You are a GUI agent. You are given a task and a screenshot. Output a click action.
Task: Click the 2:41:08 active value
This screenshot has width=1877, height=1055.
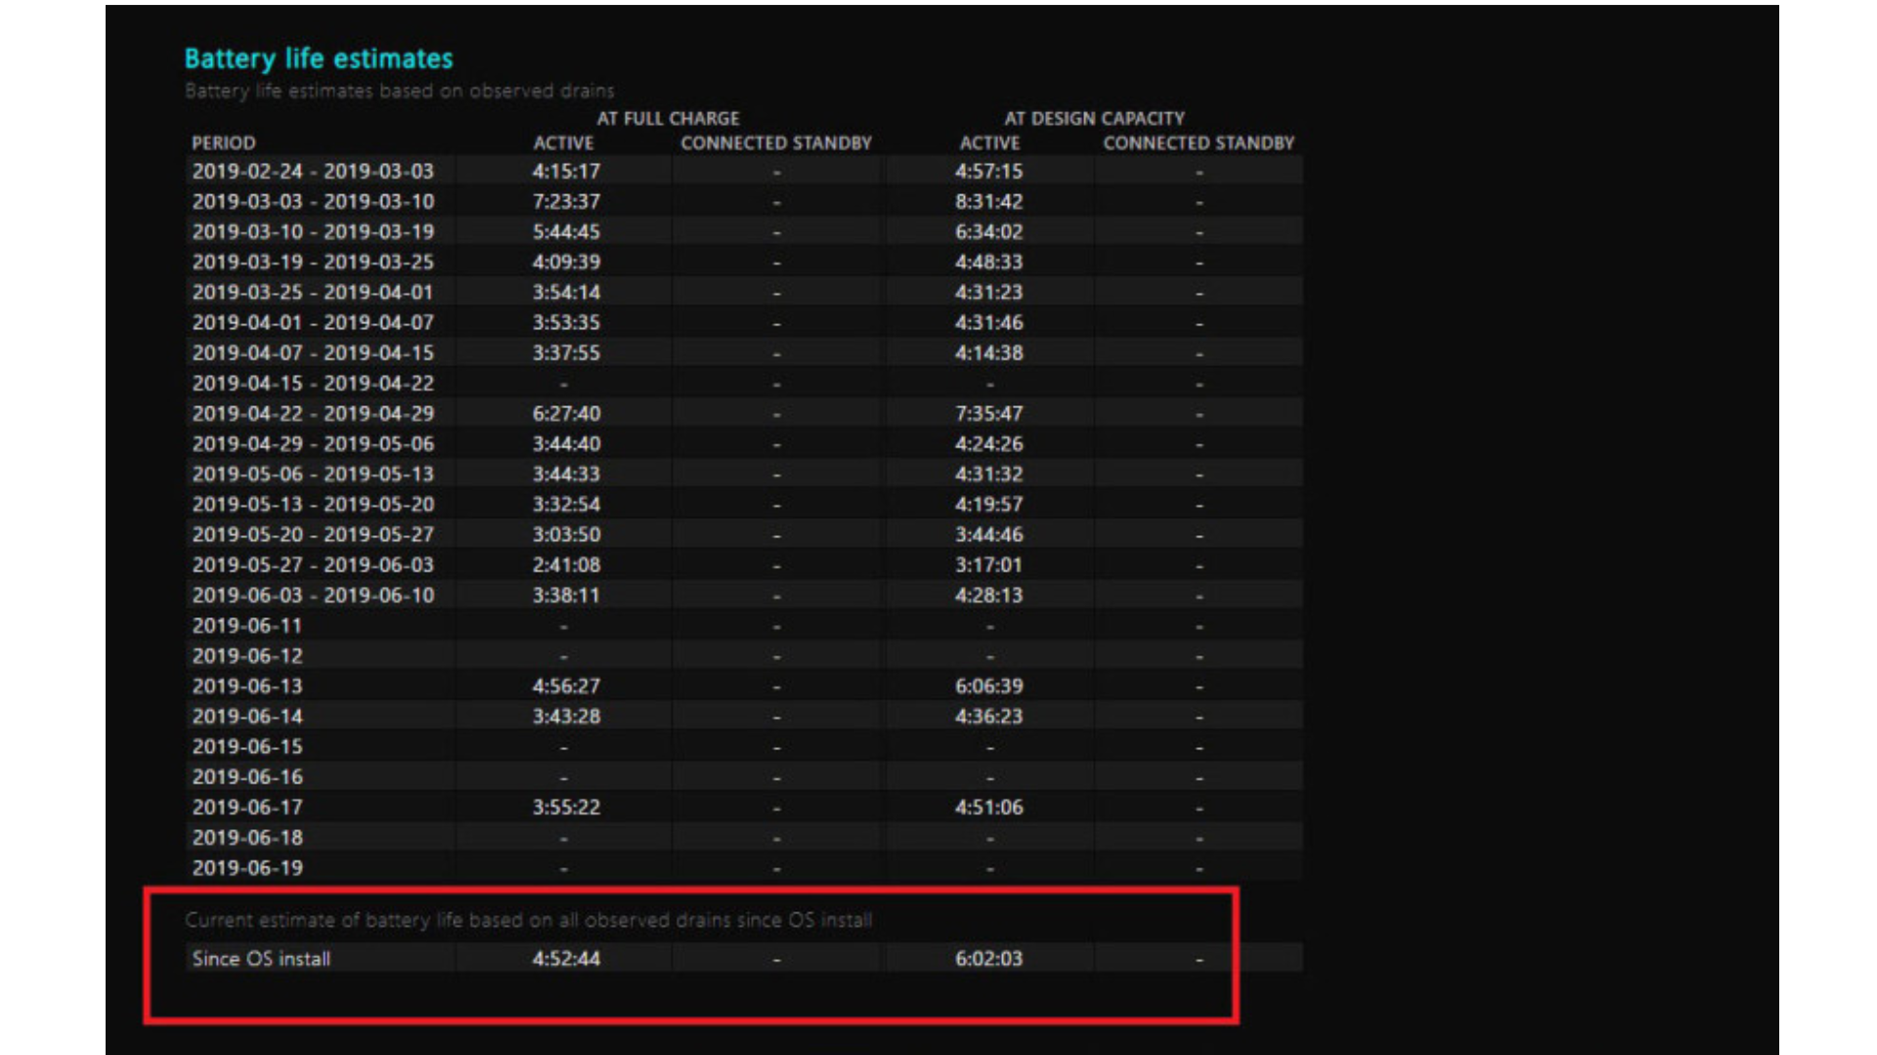coord(566,565)
